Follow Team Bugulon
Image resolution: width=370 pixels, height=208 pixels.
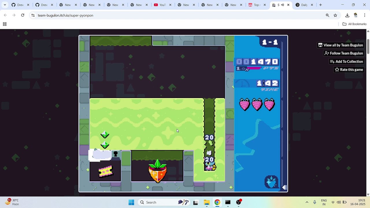(344, 53)
